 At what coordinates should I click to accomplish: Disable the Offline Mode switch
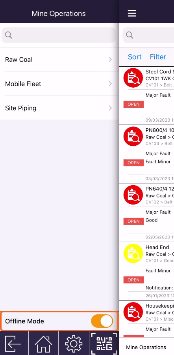102,321
